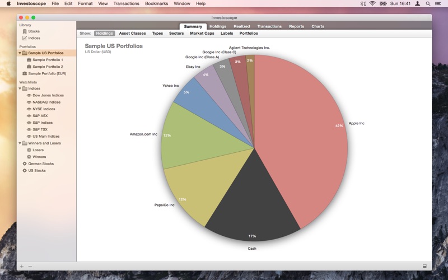Click the Agilent Technologies Inc. chart label
448x280 pixels.
click(249, 48)
